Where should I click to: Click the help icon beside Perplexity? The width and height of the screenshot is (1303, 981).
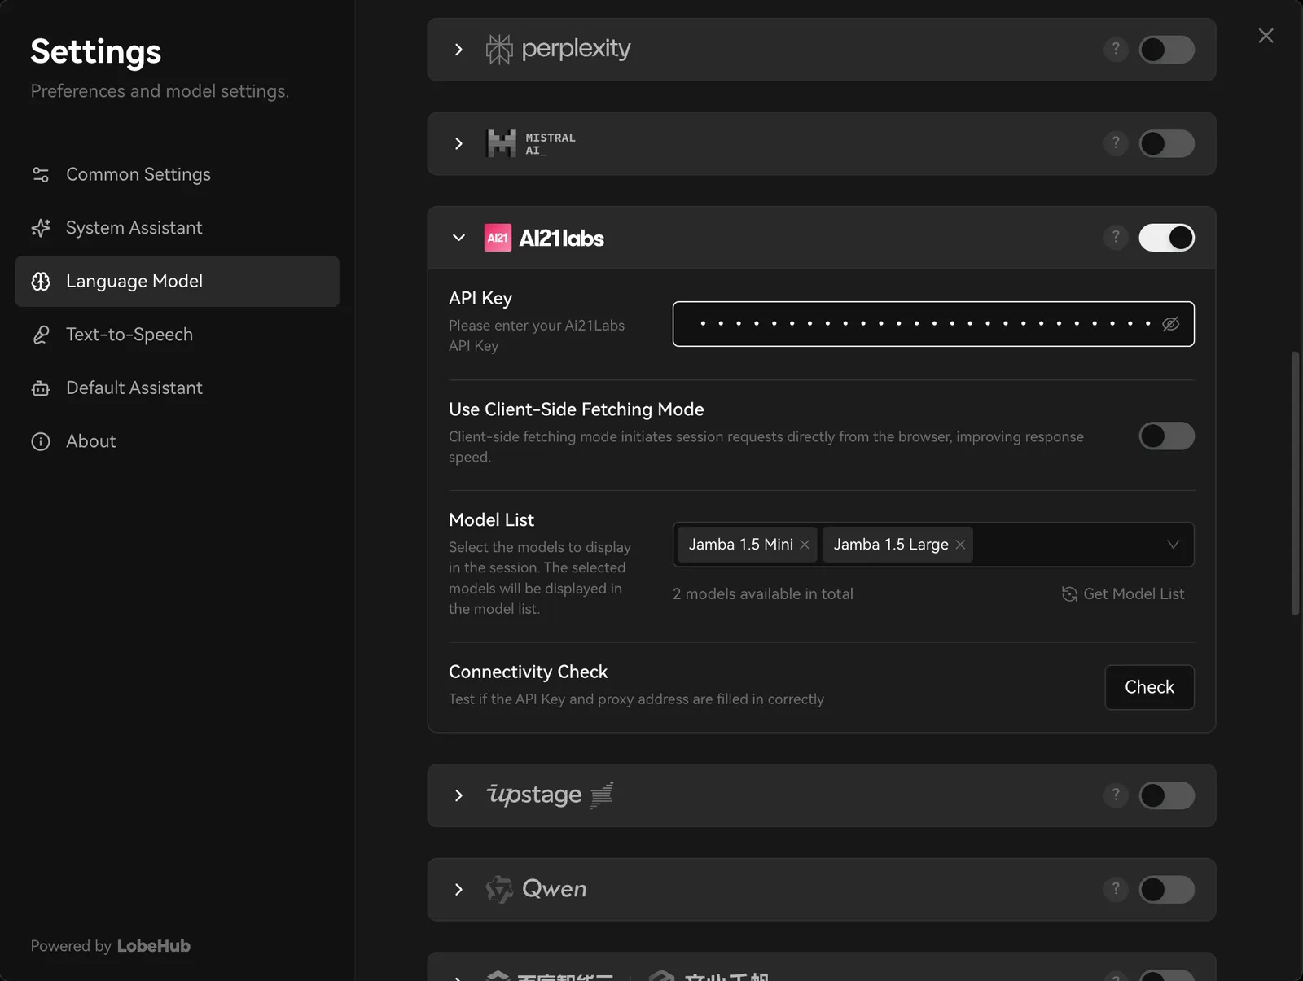coord(1116,49)
